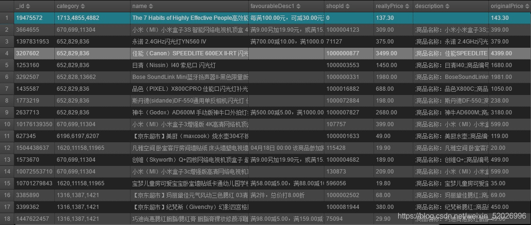Screen dimensions: 531x225
Task: Select the Canon SPEEDLITE 600EX II-RT name cell
Action: 189,53
